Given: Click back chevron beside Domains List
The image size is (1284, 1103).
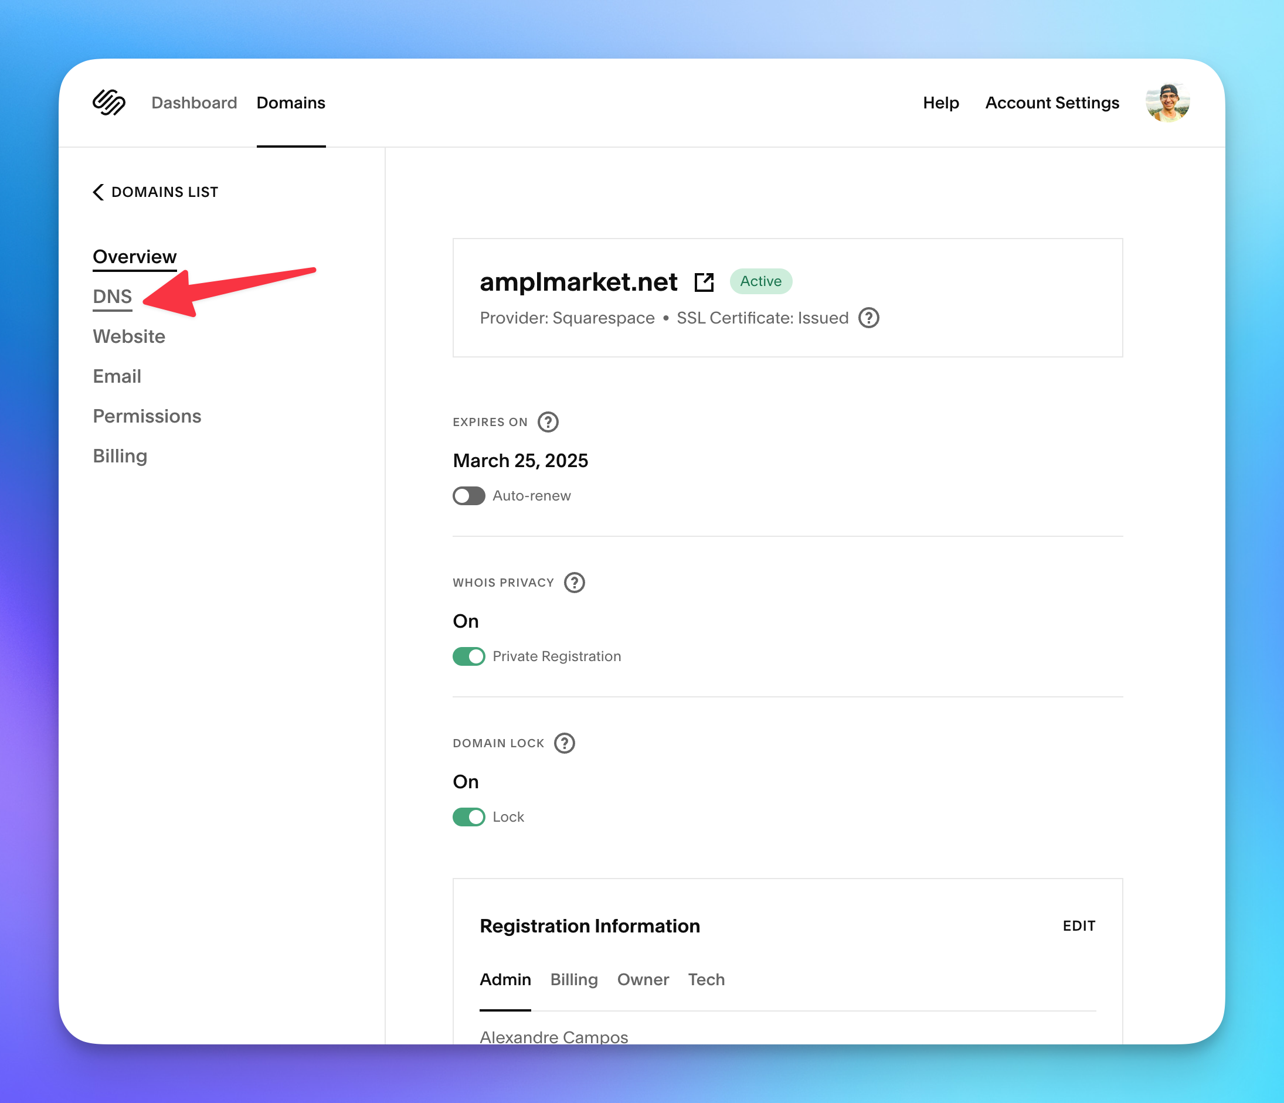Looking at the screenshot, I should tap(98, 192).
